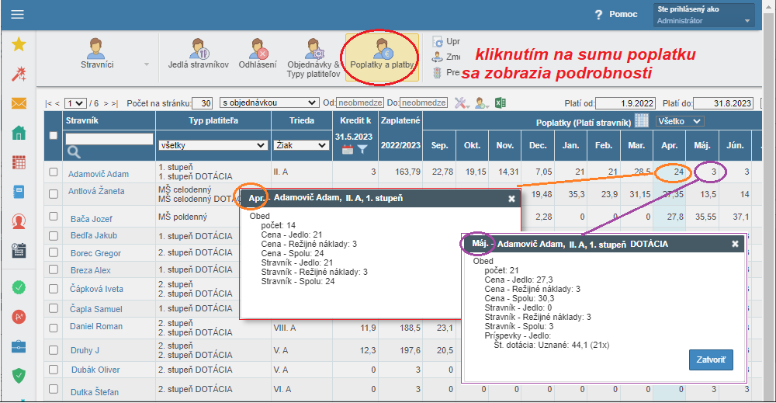Tick checkbox for Adamovič Adam
Viewport: 776px width, 403px height.
point(54,172)
